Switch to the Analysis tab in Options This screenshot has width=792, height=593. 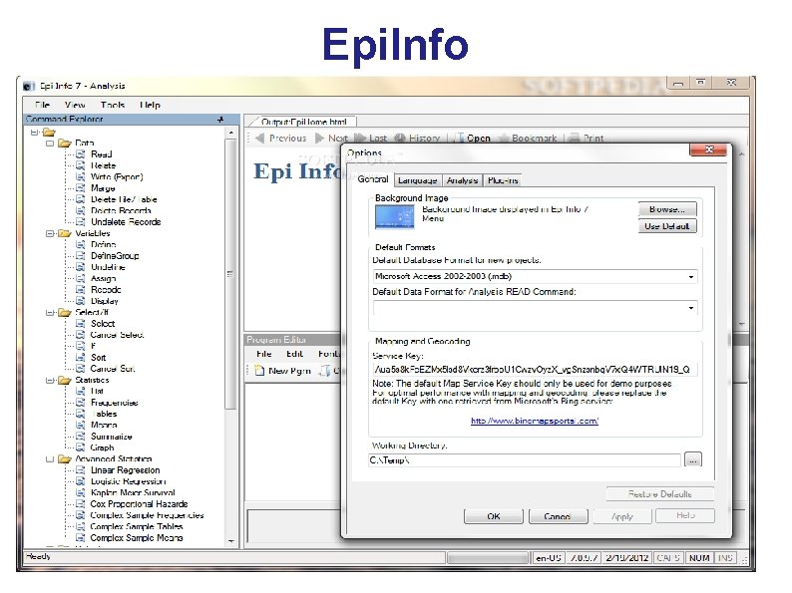point(462,180)
